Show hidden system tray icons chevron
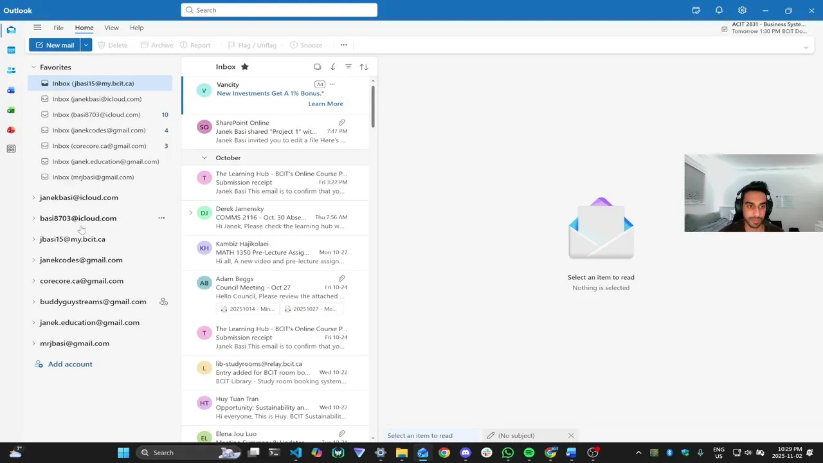 pos(638,453)
